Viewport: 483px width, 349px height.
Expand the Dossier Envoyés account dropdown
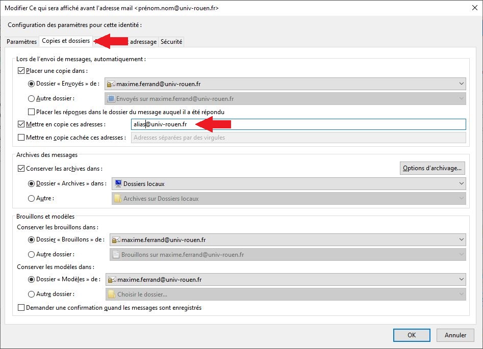[x=461, y=84]
